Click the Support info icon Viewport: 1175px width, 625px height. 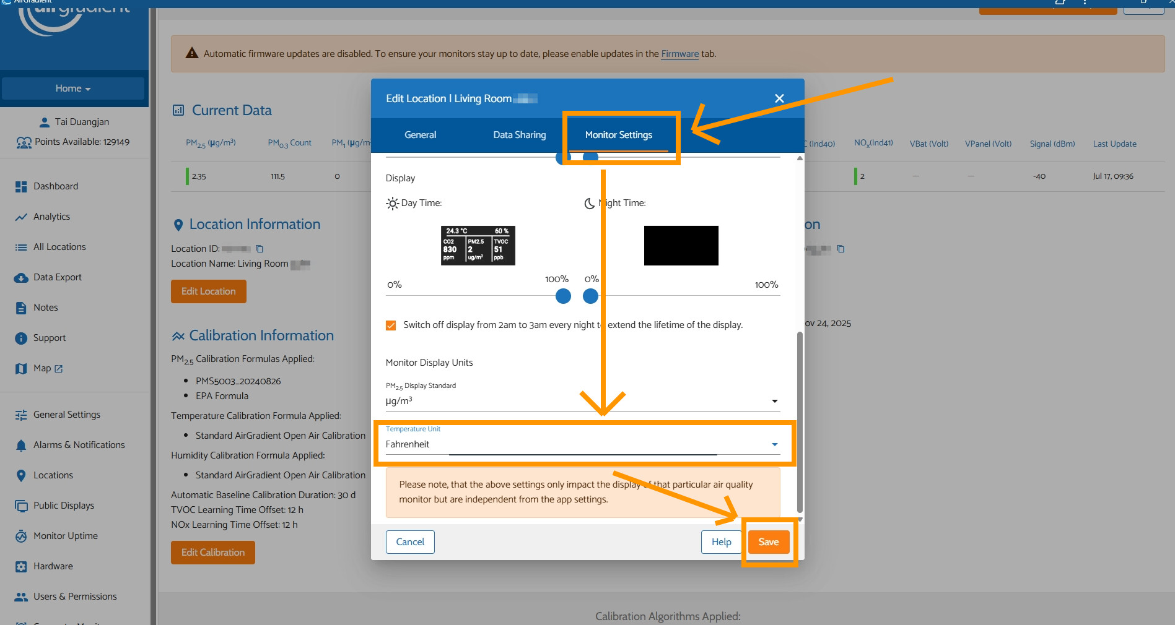click(x=21, y=338)
